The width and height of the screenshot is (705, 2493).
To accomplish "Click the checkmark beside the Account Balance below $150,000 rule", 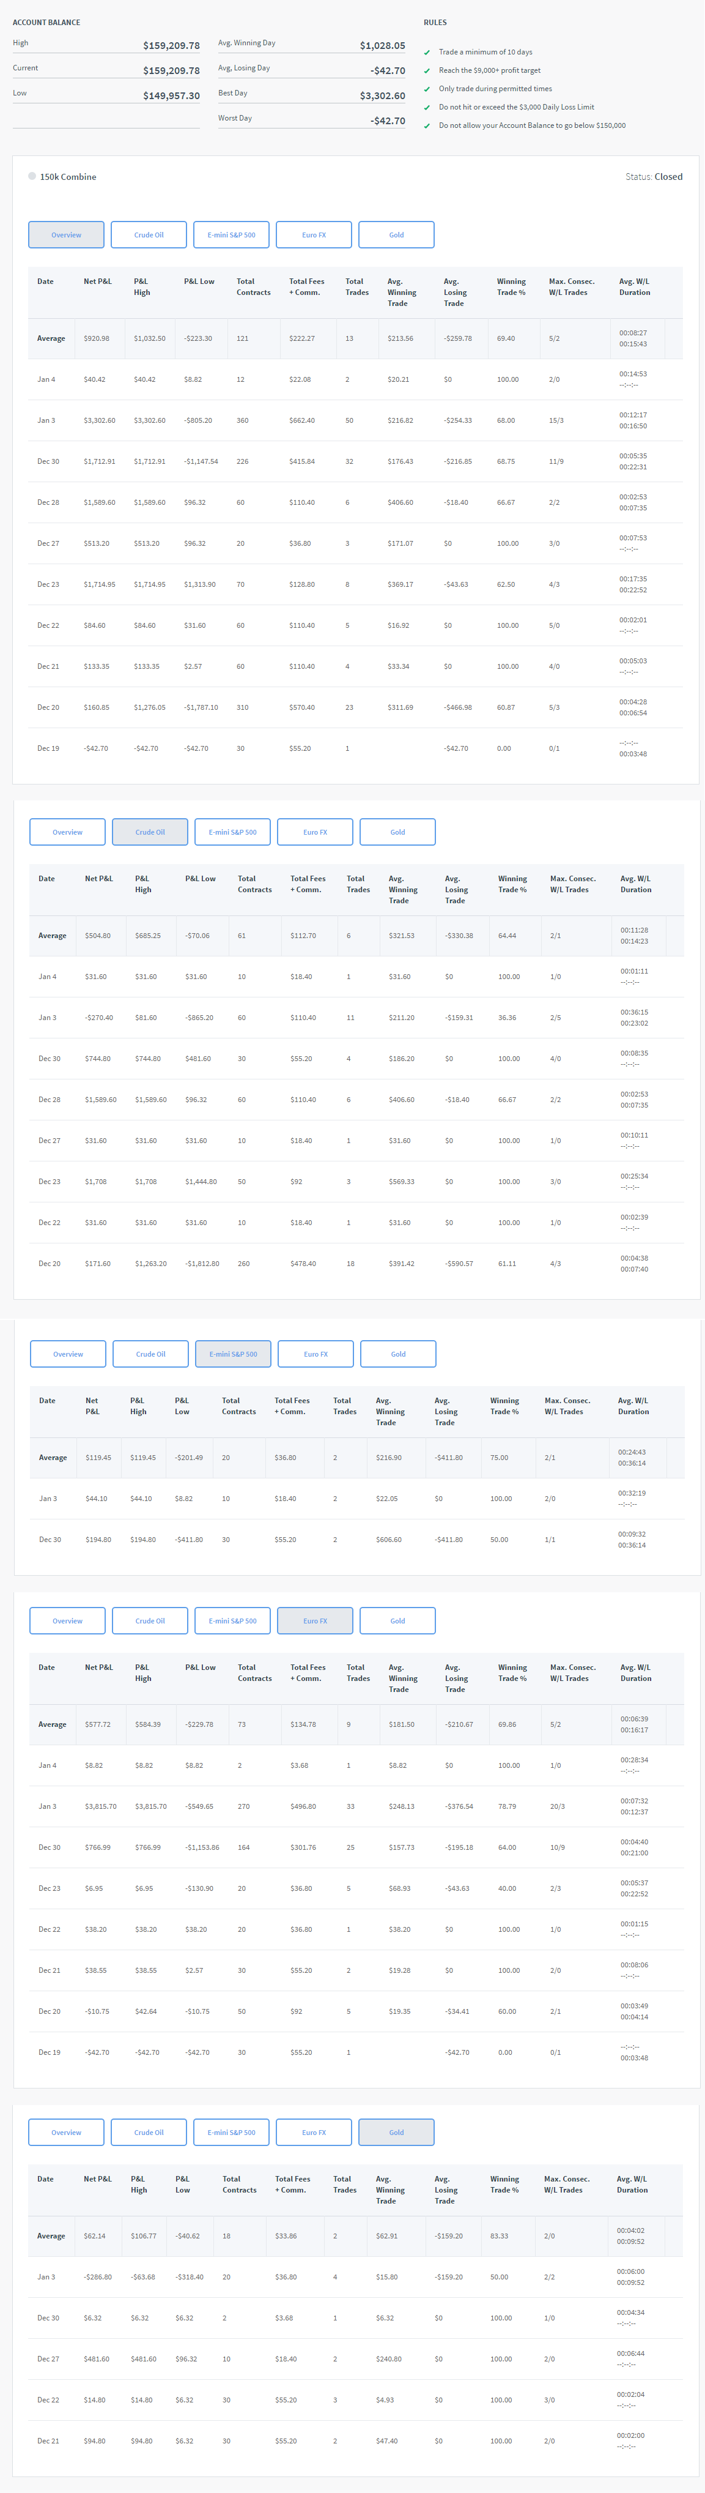I will tap(426, 126).
